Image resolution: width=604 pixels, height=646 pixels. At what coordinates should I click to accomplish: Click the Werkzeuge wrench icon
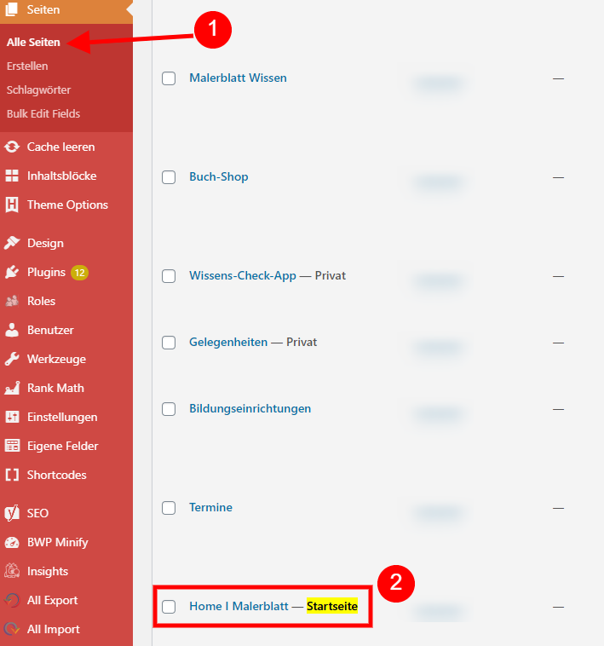point(12,360)
